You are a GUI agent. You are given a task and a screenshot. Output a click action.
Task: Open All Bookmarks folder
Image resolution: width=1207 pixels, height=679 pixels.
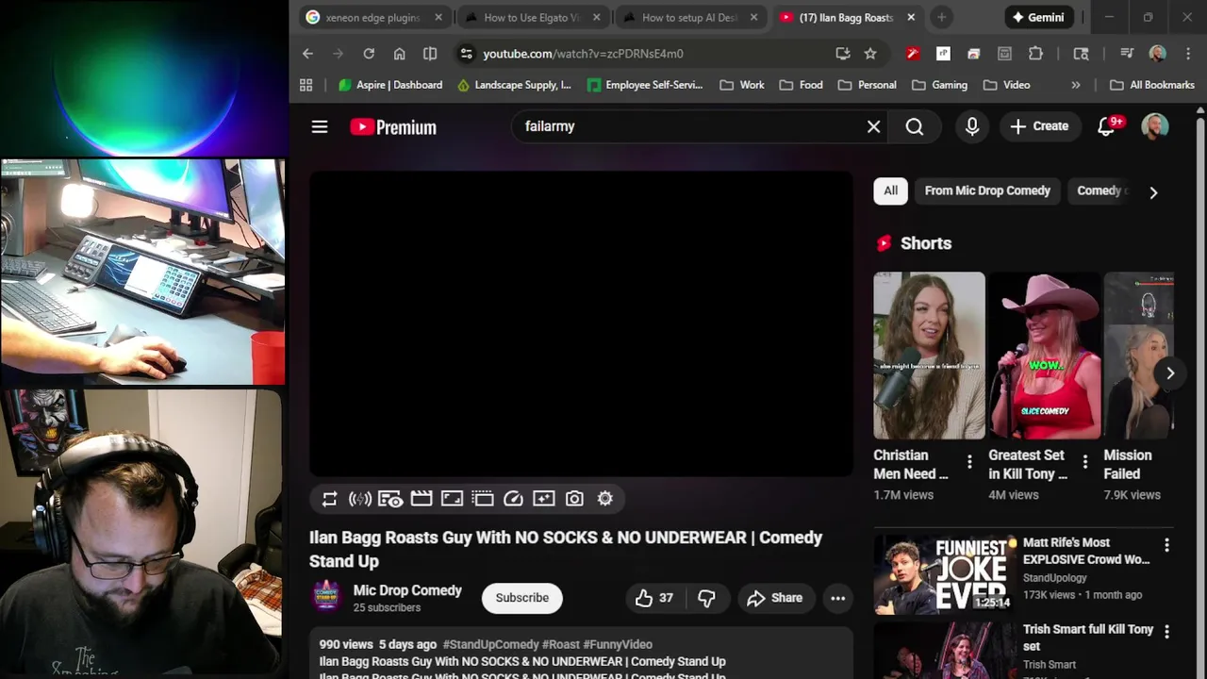(x=1152, y=85)
